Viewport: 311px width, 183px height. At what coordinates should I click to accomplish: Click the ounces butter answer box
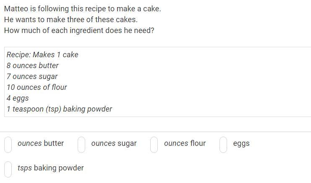(x=8, y=145)
